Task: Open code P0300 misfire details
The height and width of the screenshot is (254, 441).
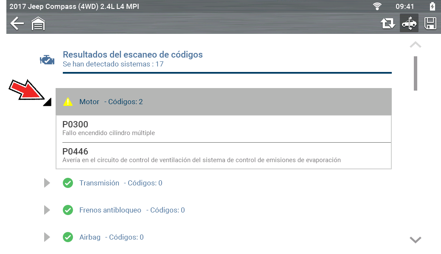Action: (x=223, y=129)
